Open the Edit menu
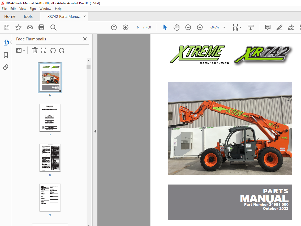301x226 pixels. (13, 9)
